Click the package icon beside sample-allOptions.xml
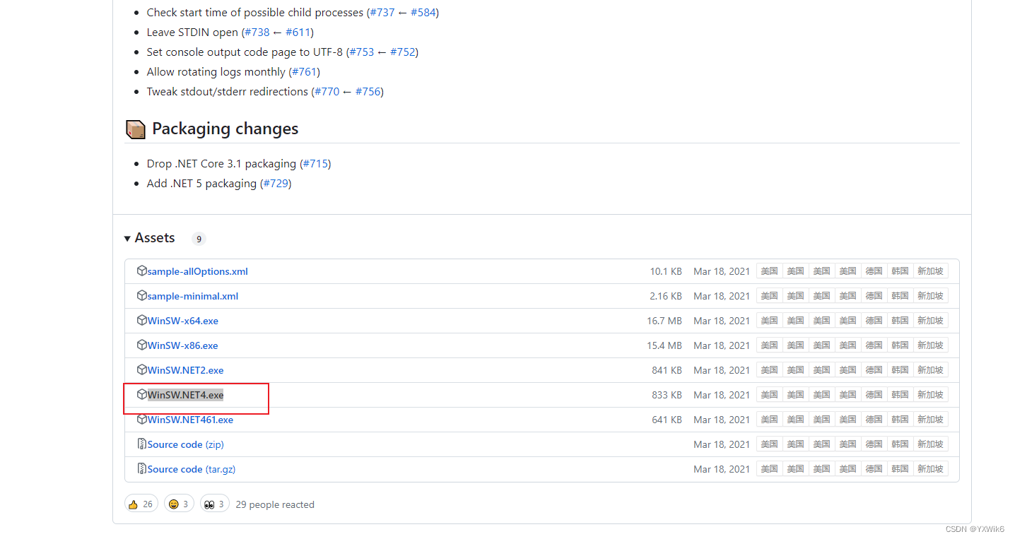The image size is (1015, 539). 142,271
